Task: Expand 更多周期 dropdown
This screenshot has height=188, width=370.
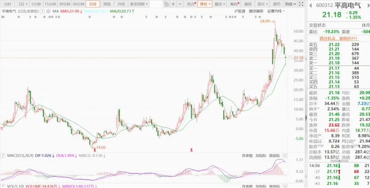Action: 139,4
